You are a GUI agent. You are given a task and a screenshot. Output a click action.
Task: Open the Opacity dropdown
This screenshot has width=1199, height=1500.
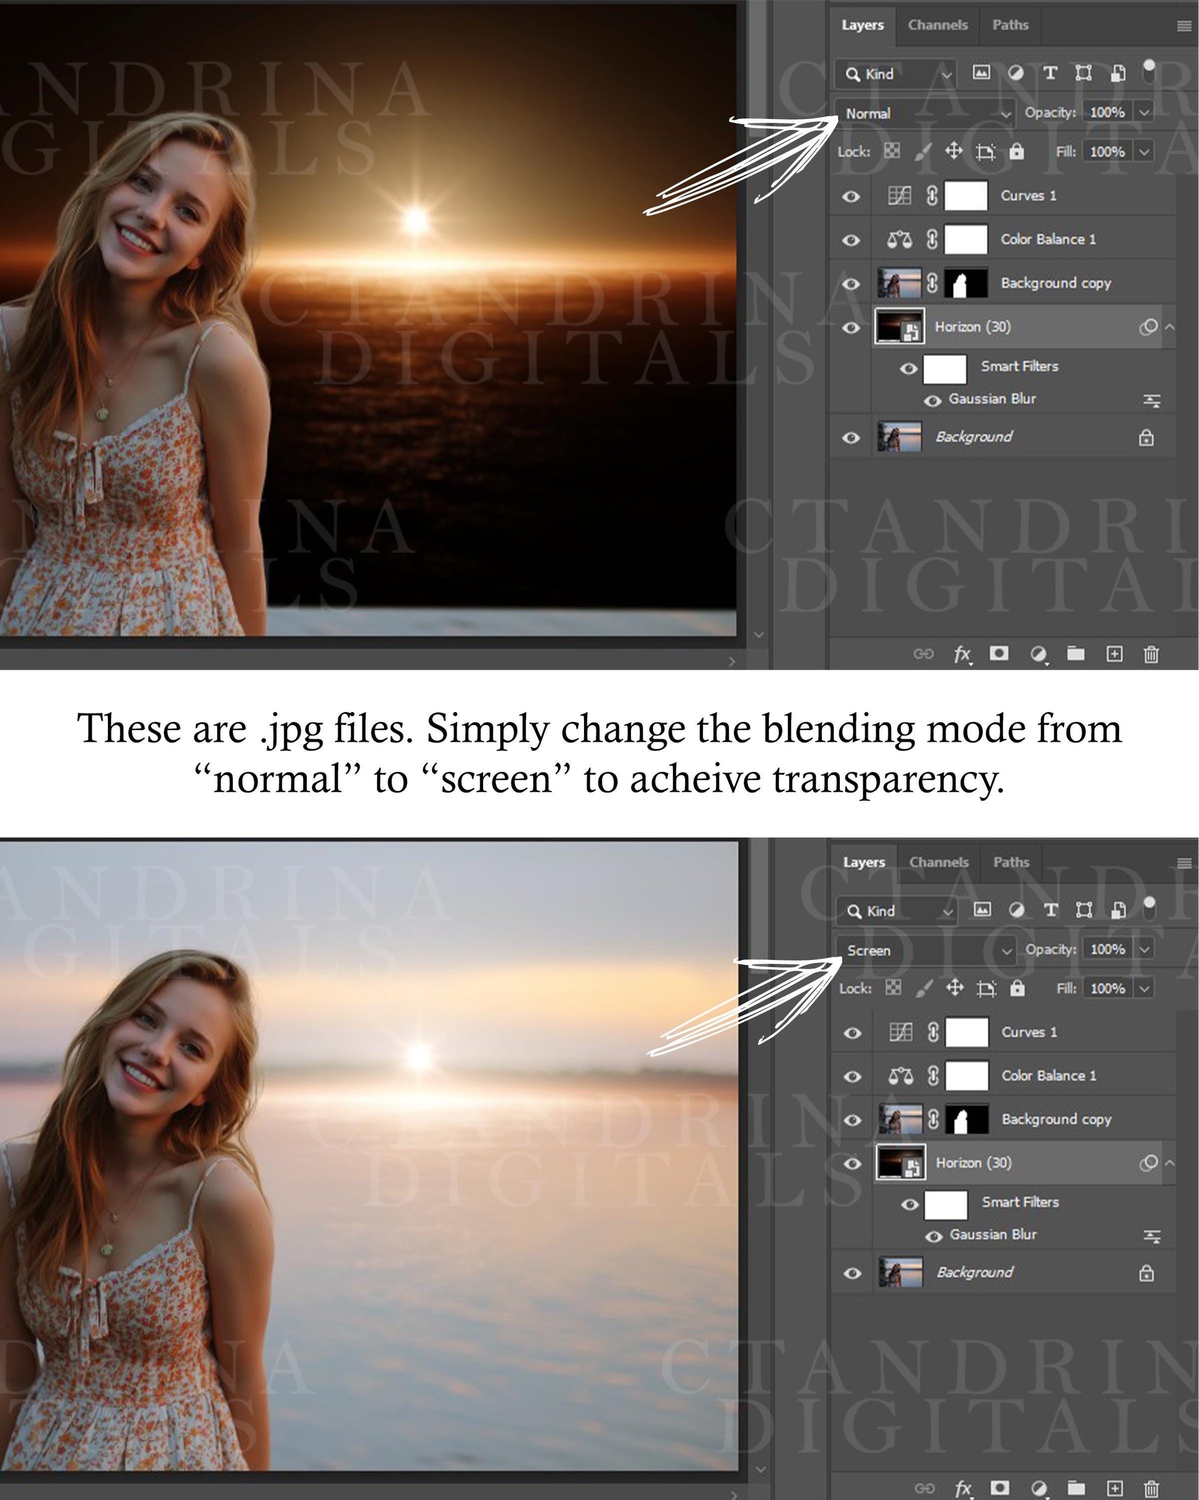[1143, 113]
